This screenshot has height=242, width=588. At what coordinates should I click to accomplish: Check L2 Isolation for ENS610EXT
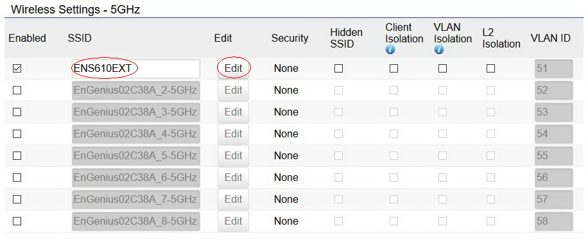pyautogui.click(x=490, y=69)
